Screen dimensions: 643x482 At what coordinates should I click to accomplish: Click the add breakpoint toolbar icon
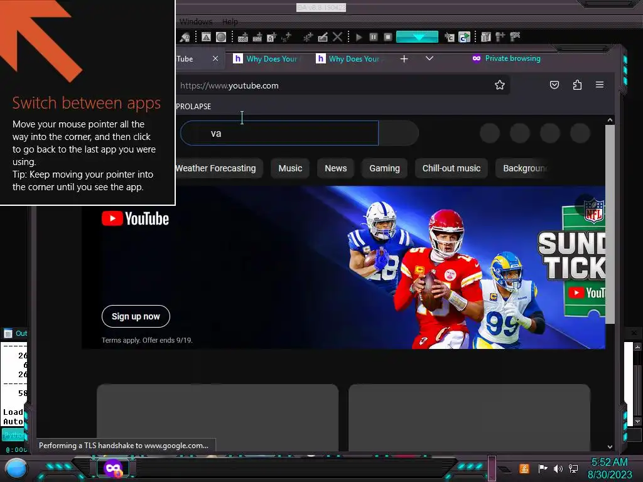[500, 37]
